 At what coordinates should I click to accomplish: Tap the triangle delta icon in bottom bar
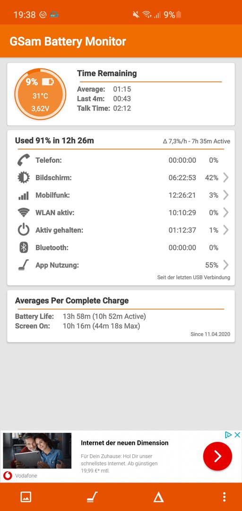click(x=159, y=497)
